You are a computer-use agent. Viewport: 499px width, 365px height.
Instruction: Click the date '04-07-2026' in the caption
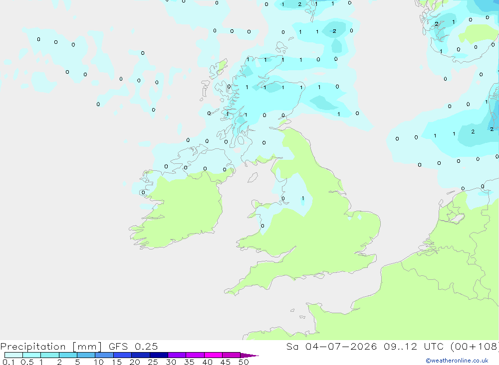(341, 346)
